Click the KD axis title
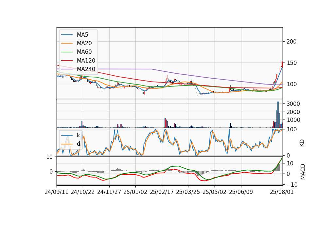Viewport: 314px width, 226px height. click(302, 143)
